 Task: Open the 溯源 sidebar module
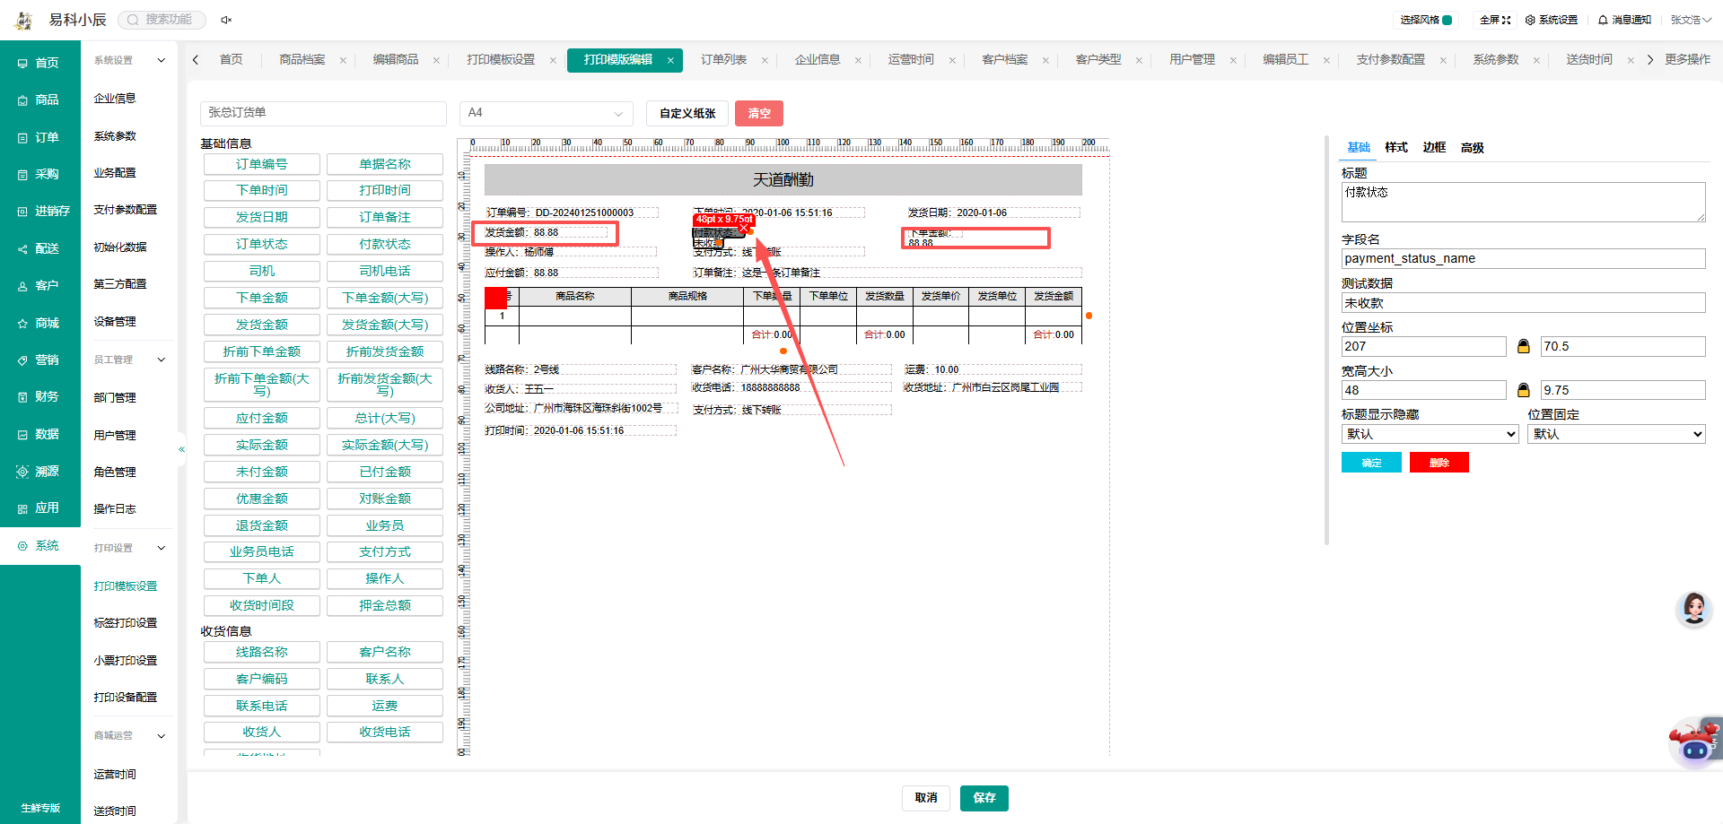[x=39, y=471]
